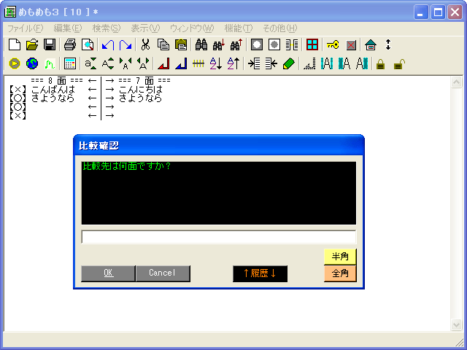Screen dimensions: 467x350
Task: Open print preview magnifier icon
Action: (88, 45)
